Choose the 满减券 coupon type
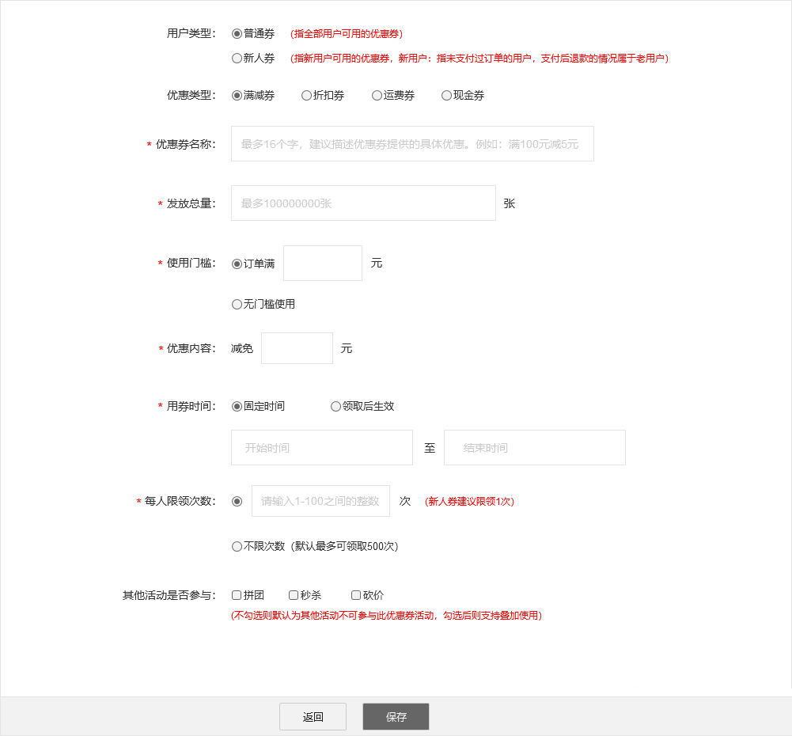 coord(237,96)
